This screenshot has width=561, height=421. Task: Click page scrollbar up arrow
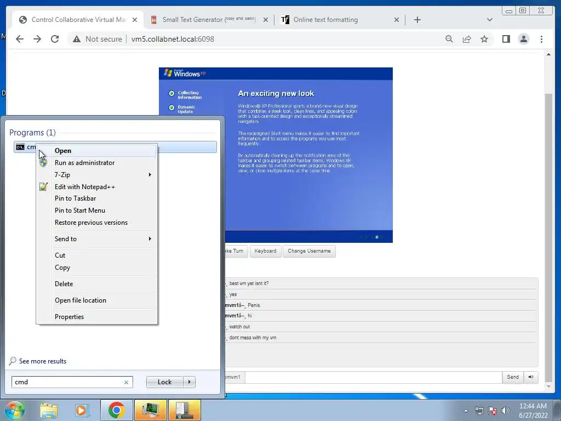[x=548, y=54]
